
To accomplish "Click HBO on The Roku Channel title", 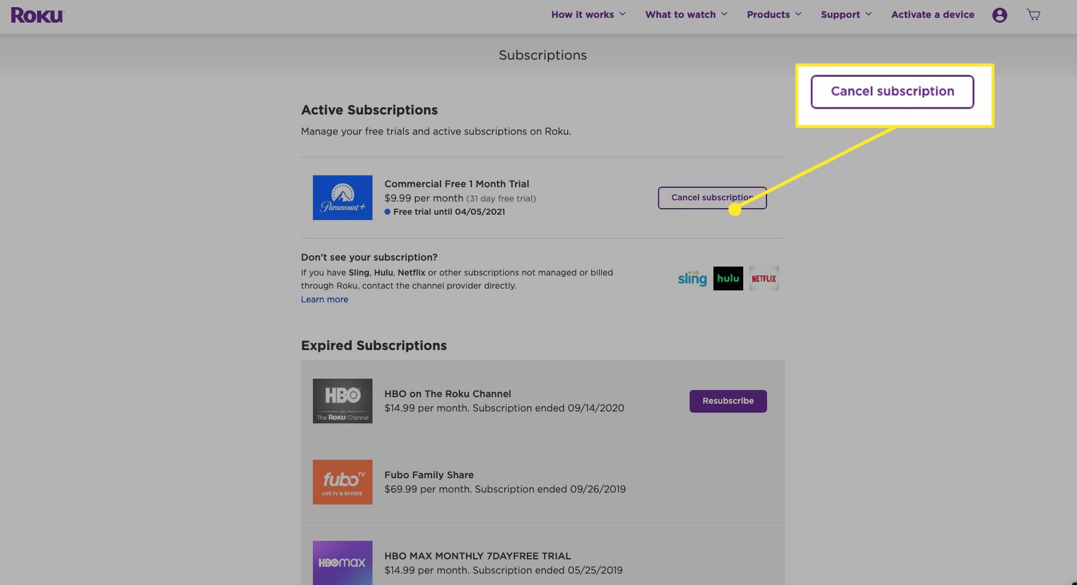I will (448, 394).
